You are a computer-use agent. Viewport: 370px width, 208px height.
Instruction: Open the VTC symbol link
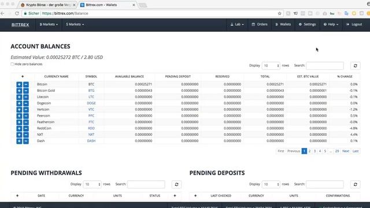[91, 109]
